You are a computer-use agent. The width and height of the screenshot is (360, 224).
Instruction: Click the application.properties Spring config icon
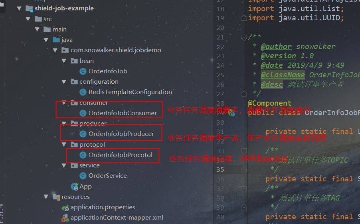(x=65, y=208)
